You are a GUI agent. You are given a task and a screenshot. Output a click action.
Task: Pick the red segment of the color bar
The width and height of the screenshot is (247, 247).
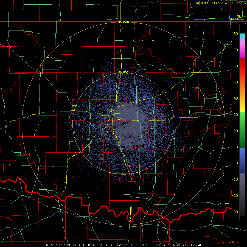coord(242,67)
